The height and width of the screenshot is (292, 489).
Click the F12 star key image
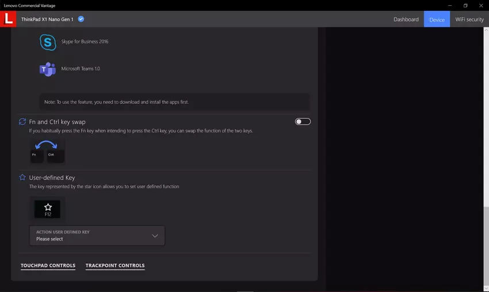point(48,209)
